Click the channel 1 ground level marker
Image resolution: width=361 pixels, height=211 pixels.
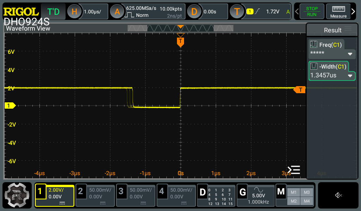(x=10, y=105)
